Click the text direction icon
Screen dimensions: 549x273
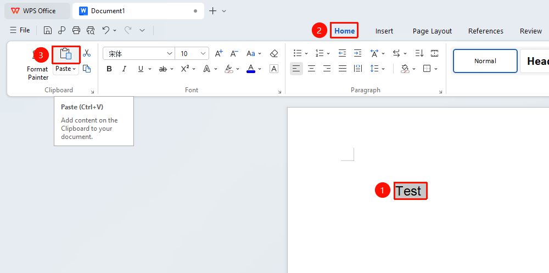tap(396, 53)
